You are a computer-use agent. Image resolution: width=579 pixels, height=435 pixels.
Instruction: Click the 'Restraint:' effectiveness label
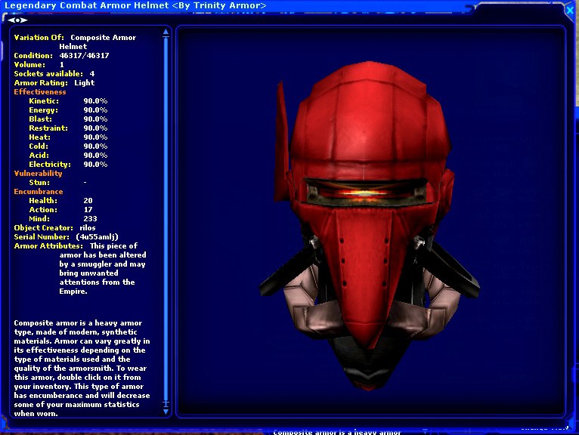coord(48,128)
